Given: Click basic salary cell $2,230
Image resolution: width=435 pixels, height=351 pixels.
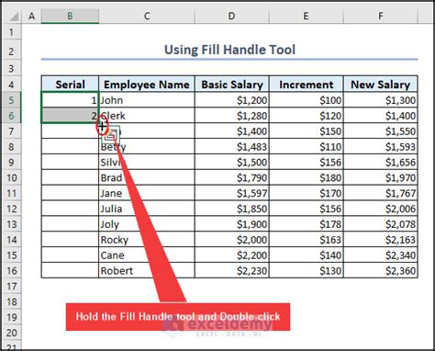Looking at the screenshot, I should (232, 271).
